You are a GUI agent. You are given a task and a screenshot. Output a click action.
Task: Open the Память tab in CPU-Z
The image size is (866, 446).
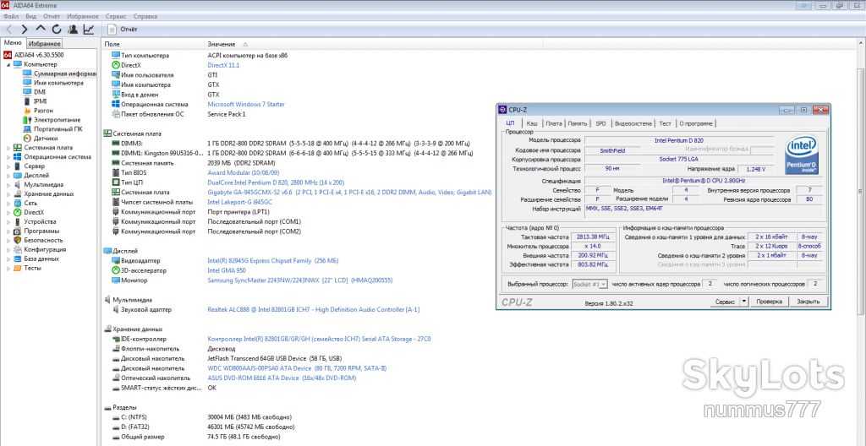pyautogui.click(x=577, y=123)
